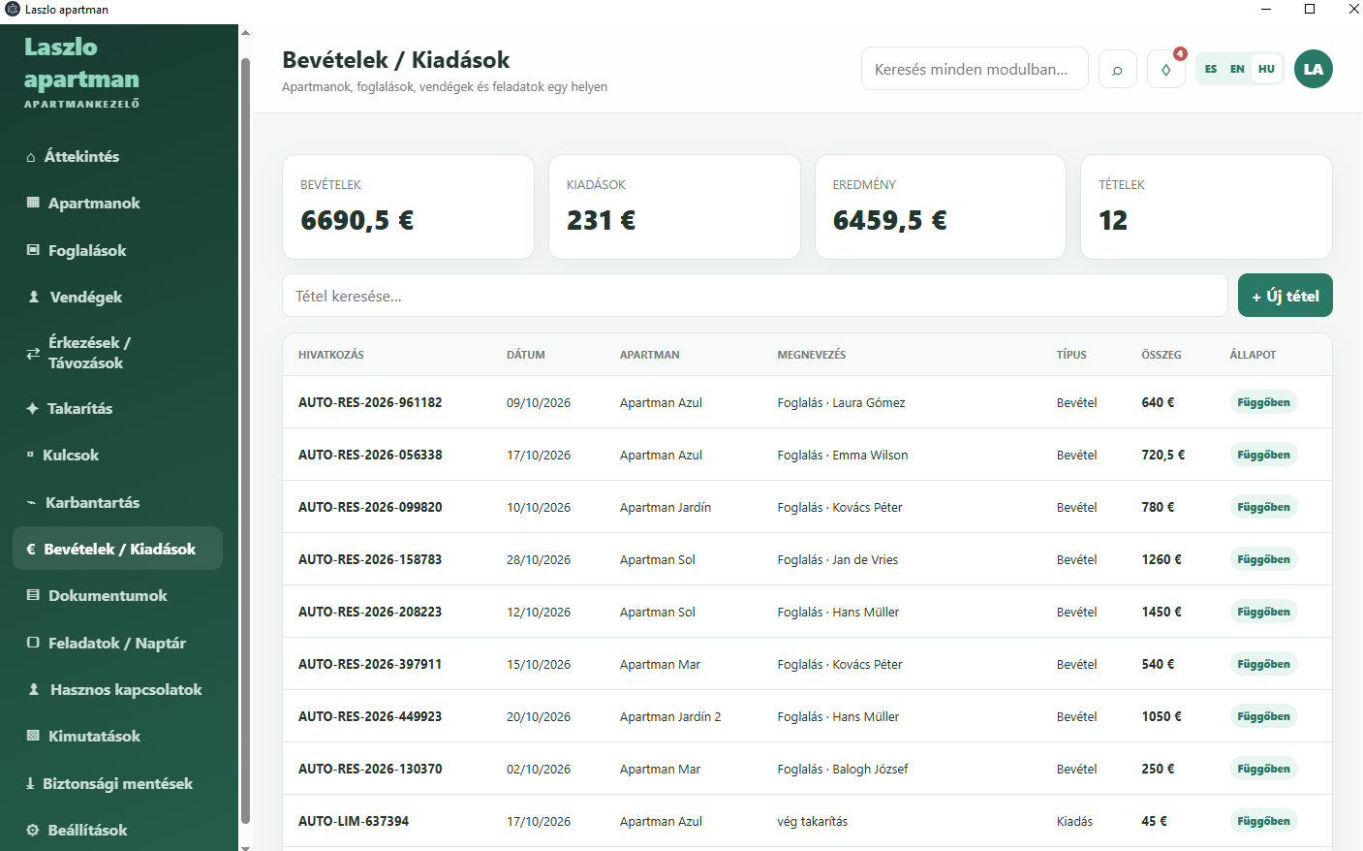
Task: Switch language to ES
Action: pyautogui.click(x=1211, y=69)
